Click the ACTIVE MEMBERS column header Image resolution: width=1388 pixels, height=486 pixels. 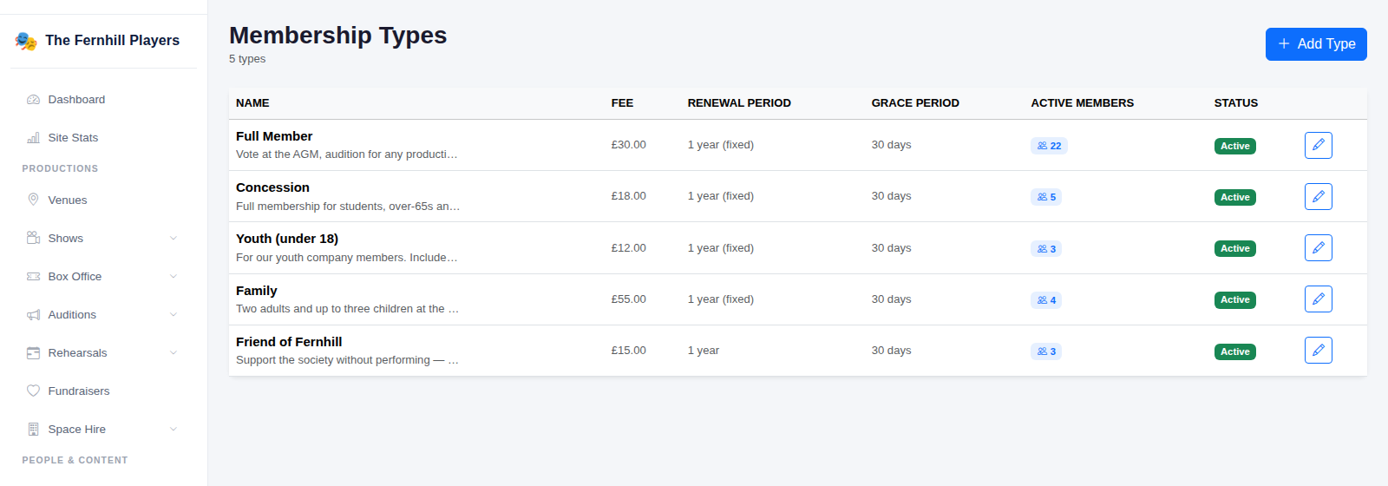pyautogui.click(x=1082, y=103)
